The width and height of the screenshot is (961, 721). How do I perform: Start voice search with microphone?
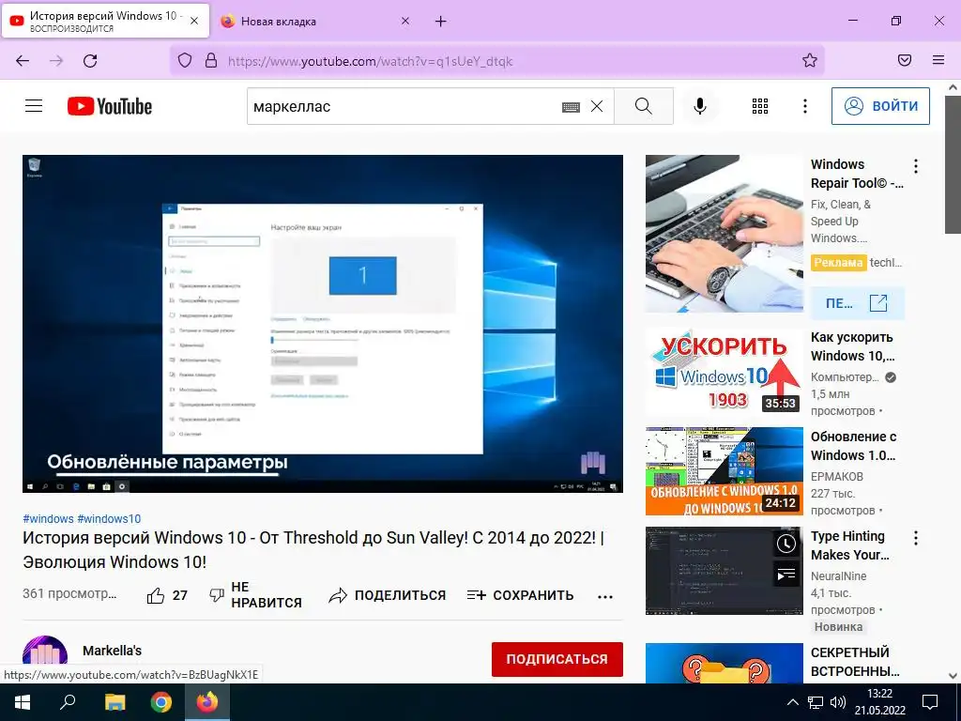click(x=700, y=106)
